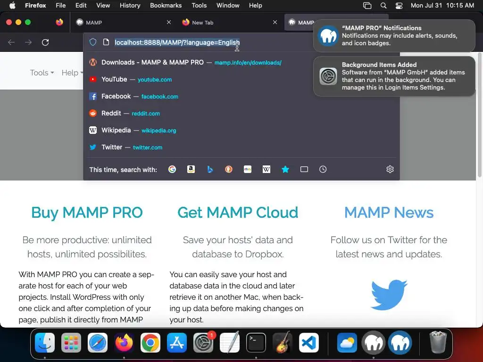The height and width of the screenshot is (362, 483).
Task: Click the page info document icon in the URL bar
Action: [x=106, y=42]
